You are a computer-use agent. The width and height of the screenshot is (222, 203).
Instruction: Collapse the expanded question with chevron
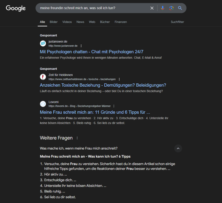(x=178, y=148)
